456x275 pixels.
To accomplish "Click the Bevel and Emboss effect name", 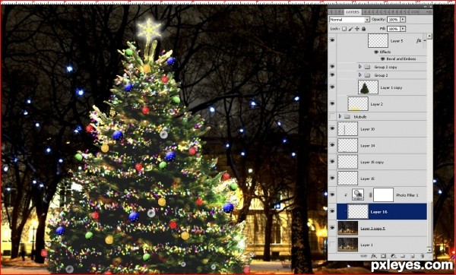I will pyautogui.click(x=401, y=58).
